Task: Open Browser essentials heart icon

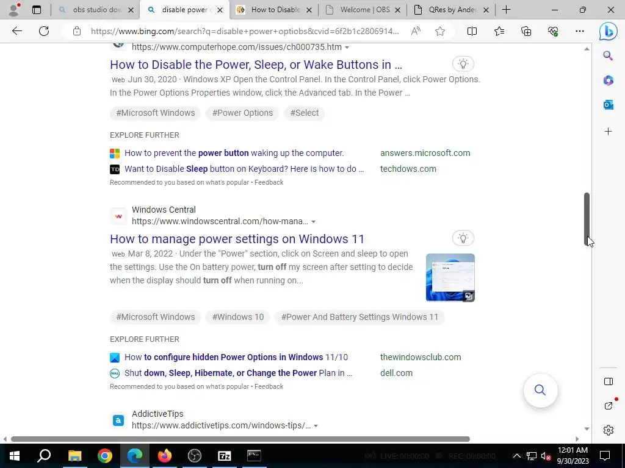Action: click(x=553, y=31)
